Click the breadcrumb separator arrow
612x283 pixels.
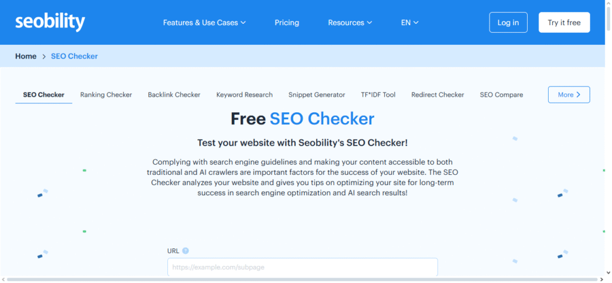(x=44, y=57)
